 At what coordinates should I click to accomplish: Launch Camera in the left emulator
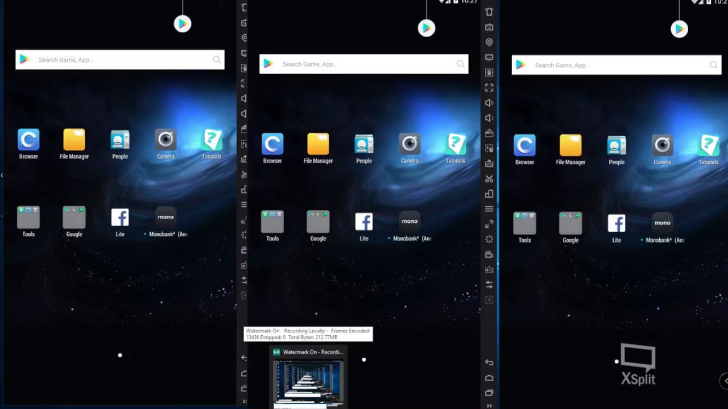coord(166,140)
